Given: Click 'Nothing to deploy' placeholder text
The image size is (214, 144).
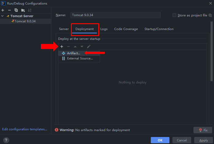Looking at the screenshot, I should click(x=133, y=82).
